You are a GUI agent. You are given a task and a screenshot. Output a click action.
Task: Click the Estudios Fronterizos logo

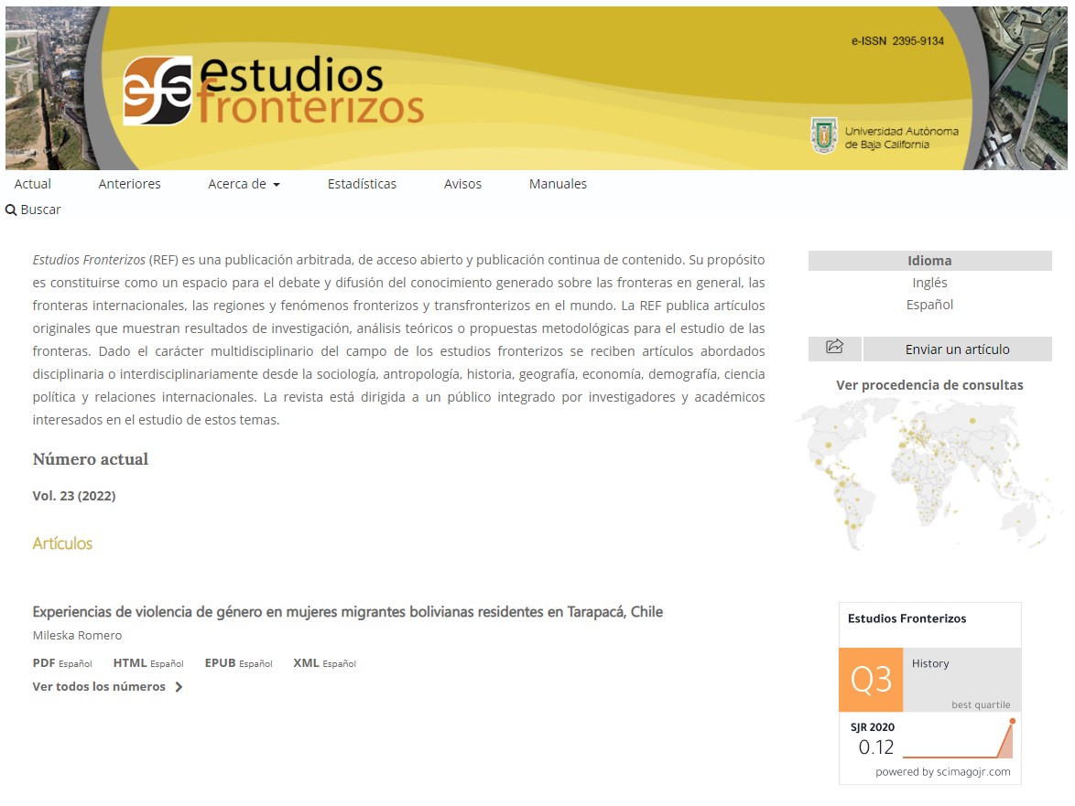tap(273, 91)
